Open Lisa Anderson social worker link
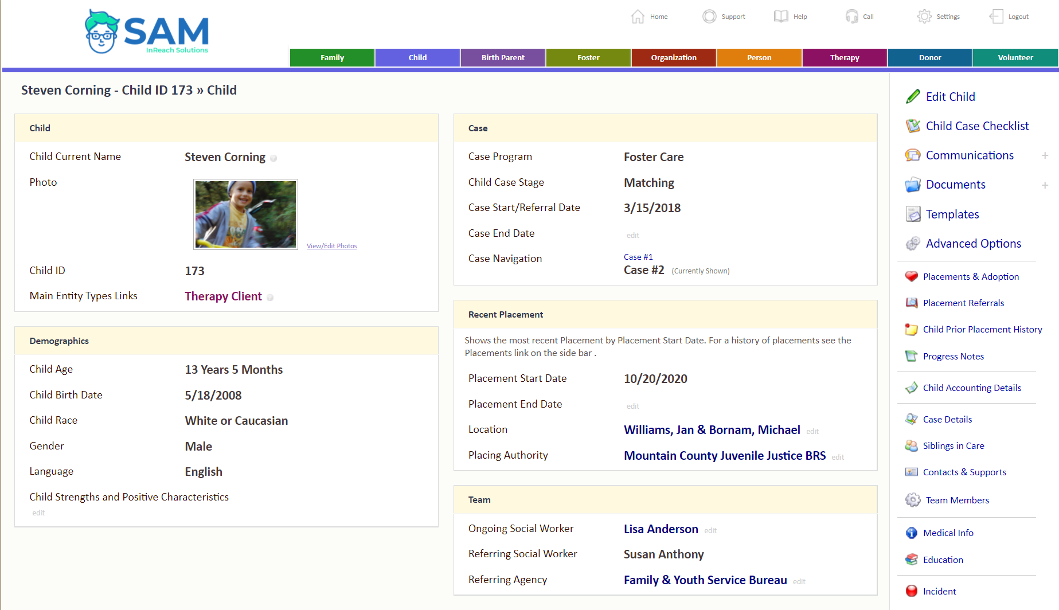Image resolution: width=1059 pixels, height=610 pixels. tap(661, 529)
